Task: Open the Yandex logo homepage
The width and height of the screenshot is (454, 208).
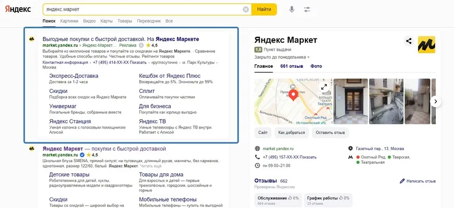Action: coord(18,9)
